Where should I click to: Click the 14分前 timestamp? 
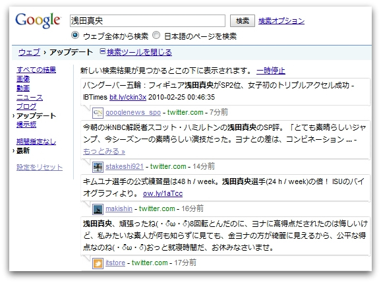204,166
